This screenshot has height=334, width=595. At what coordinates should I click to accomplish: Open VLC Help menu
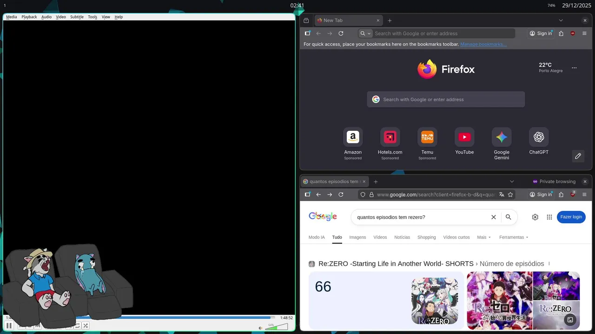click(x=119, y=17)
